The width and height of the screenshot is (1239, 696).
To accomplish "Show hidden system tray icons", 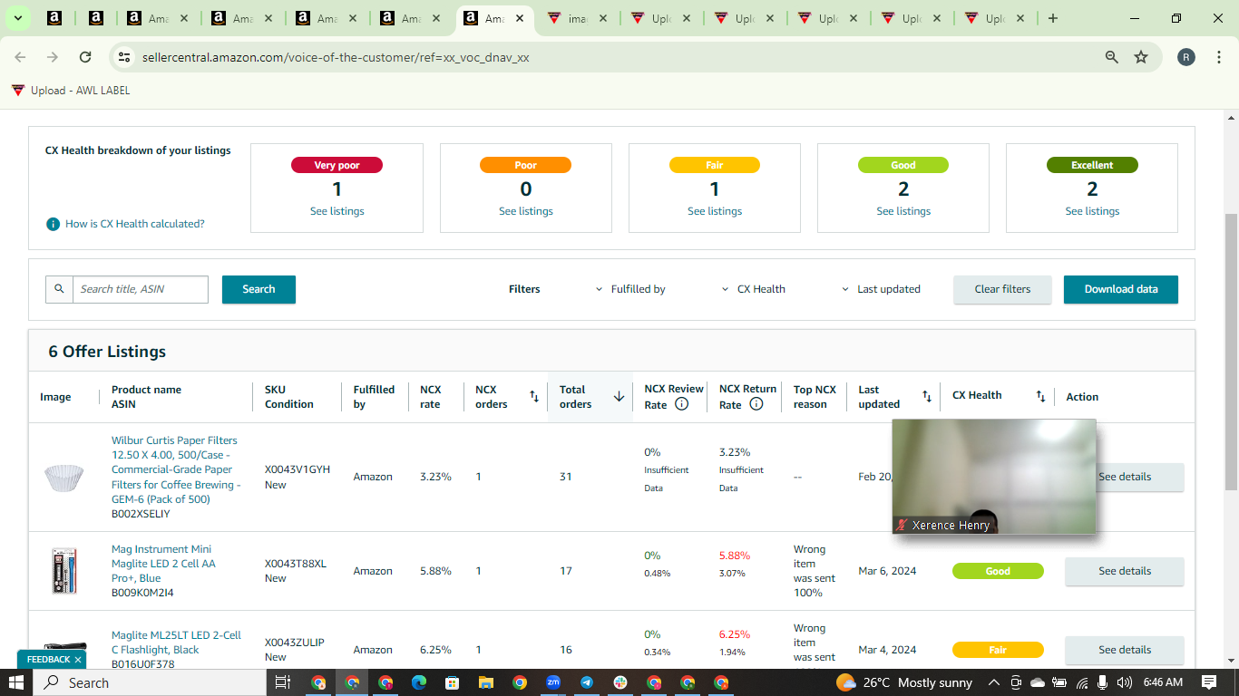I will [x=994, y=682].
